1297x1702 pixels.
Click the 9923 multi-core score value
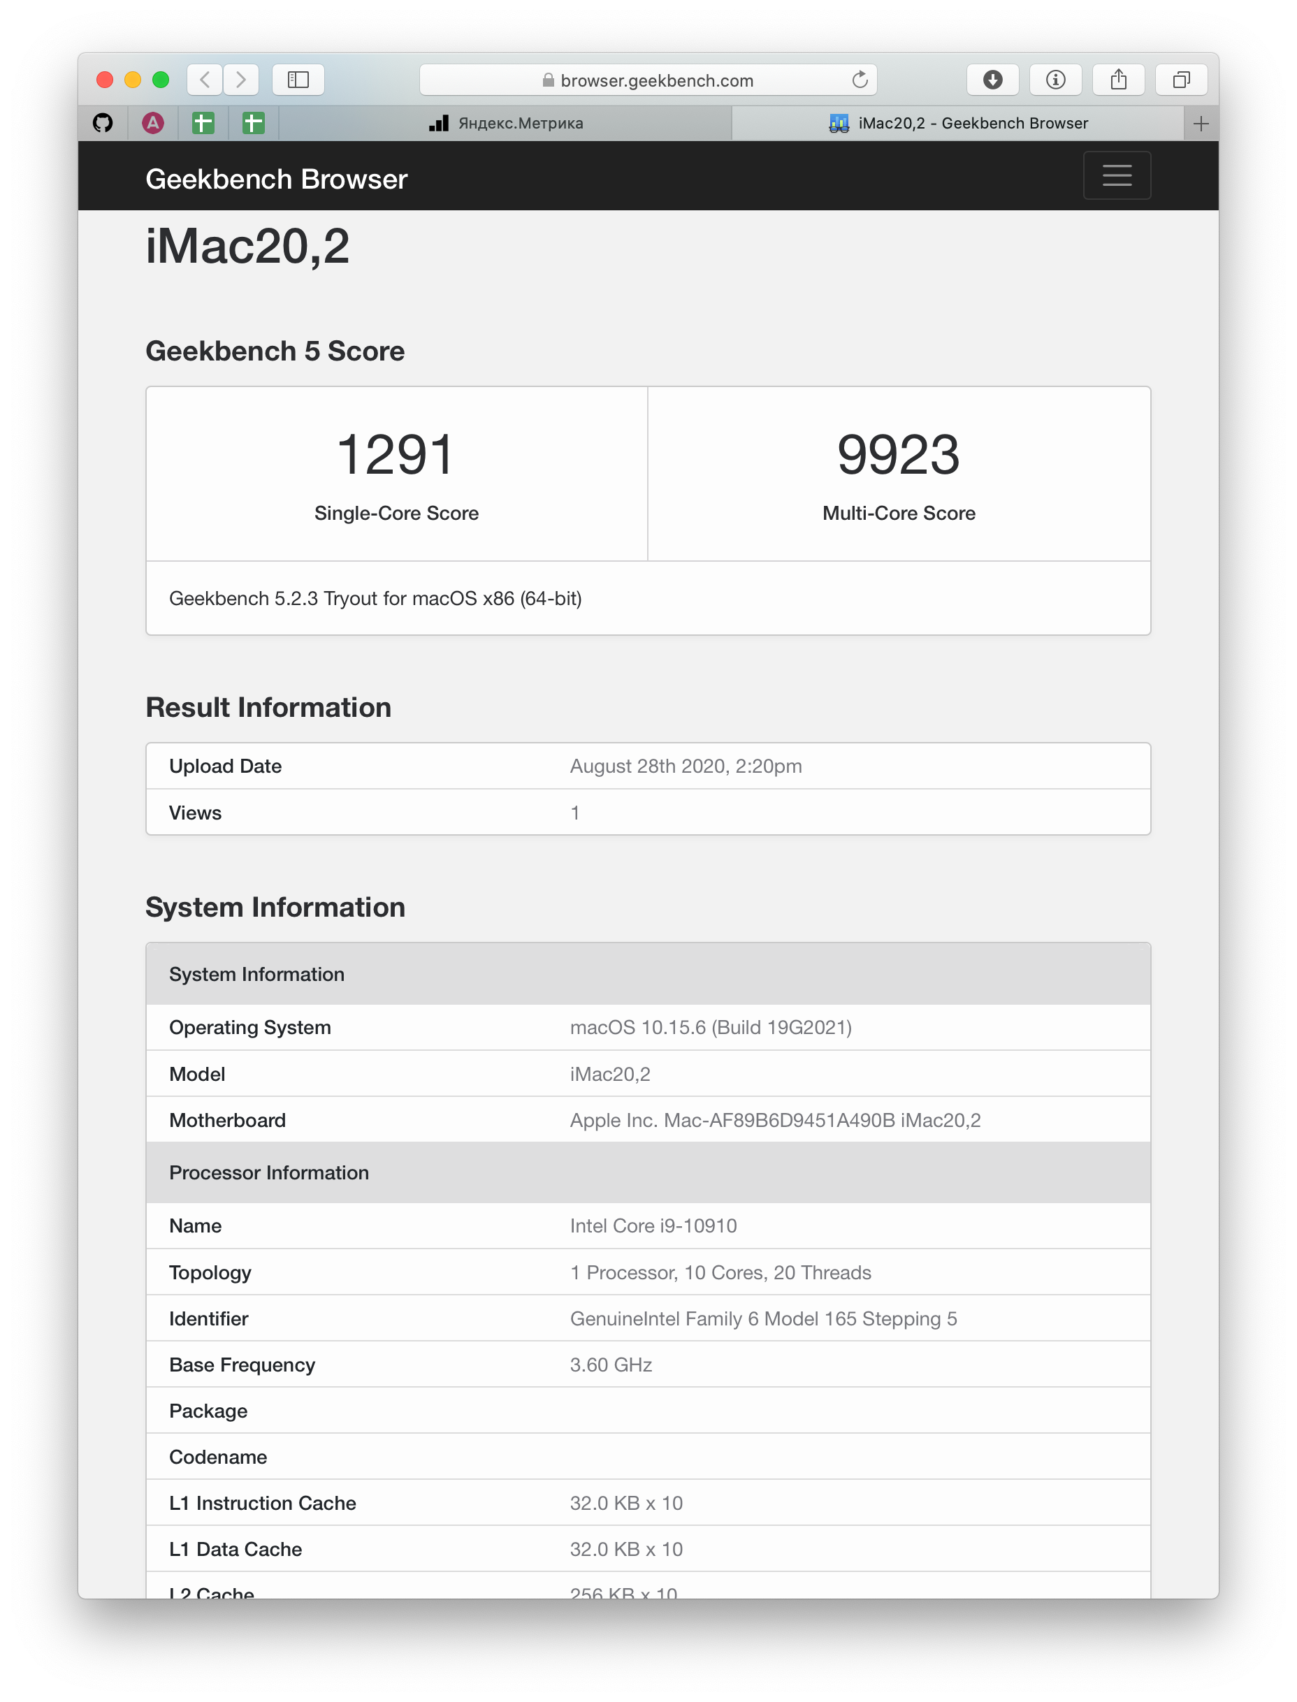(899, 455)
